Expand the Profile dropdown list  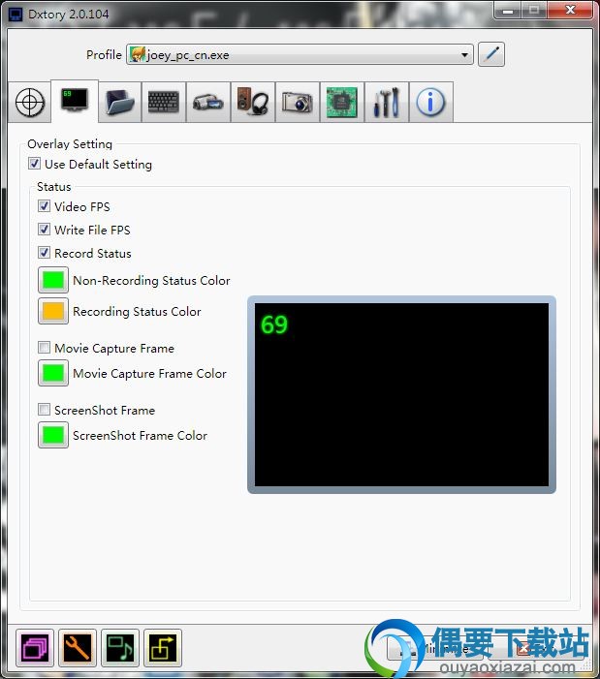(x=464, y=55)
